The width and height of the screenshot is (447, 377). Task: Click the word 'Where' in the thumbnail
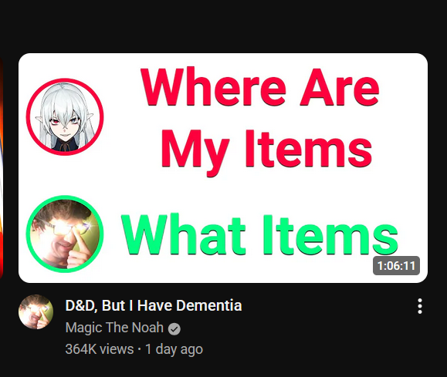pyautogui.click(x=213, y=86)
